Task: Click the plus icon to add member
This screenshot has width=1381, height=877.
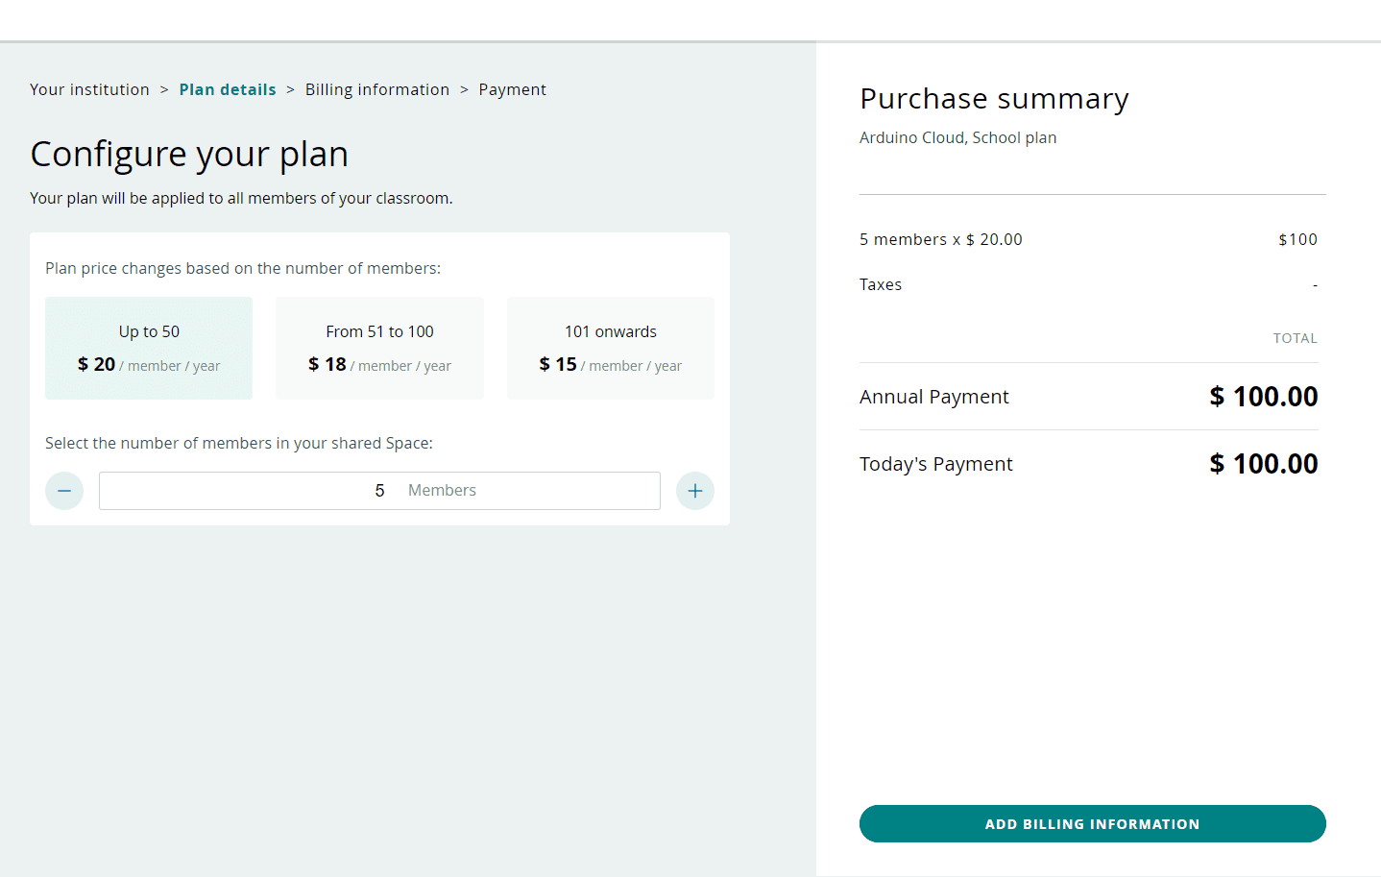Action: click(694, 491)
